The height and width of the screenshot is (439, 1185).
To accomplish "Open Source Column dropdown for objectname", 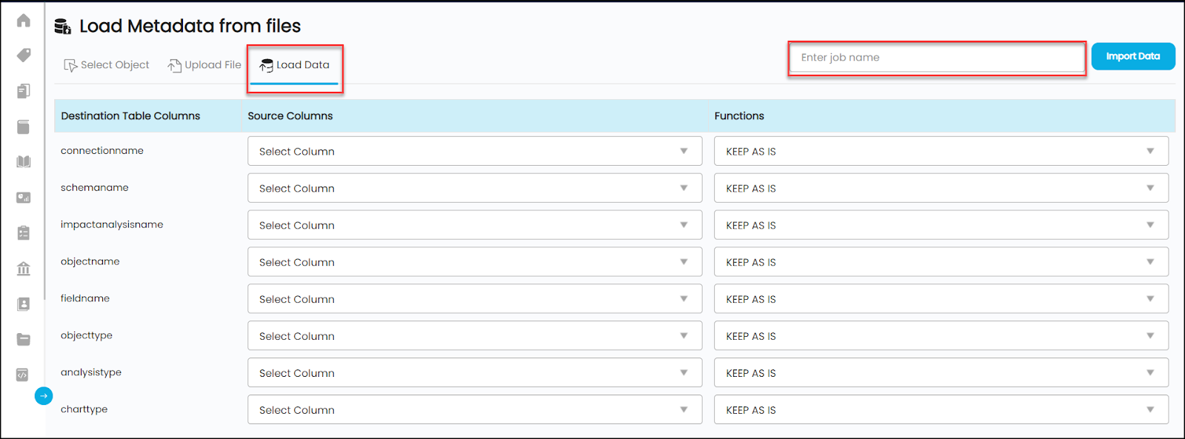I will [x=475, y=262].
